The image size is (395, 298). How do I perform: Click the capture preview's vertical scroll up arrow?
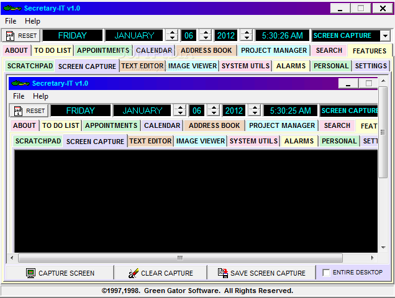(x=383, y=81)
